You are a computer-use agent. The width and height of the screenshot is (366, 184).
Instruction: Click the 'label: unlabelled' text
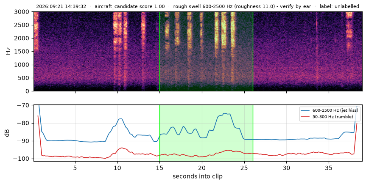(339, 6)
